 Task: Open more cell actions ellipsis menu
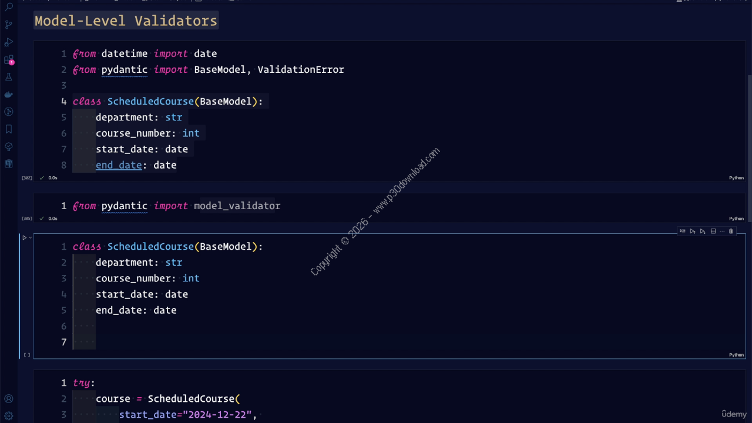(x=722, y=231)
